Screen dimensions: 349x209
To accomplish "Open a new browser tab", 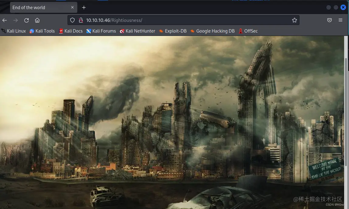I will click(84, 8).
